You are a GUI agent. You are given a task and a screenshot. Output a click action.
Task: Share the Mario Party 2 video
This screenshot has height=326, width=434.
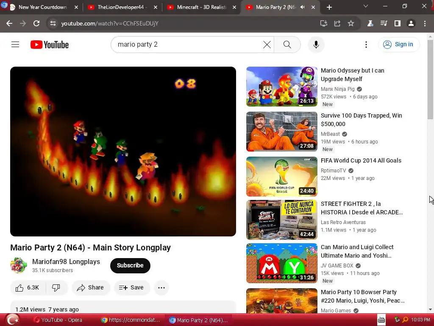[91, 288]
